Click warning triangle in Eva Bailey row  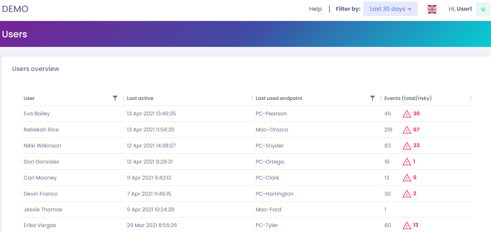click(x=407, y=114)
